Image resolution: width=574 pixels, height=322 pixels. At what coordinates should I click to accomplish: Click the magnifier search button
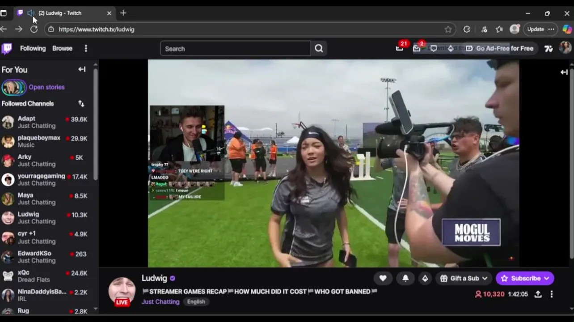(x=319, y=49)
